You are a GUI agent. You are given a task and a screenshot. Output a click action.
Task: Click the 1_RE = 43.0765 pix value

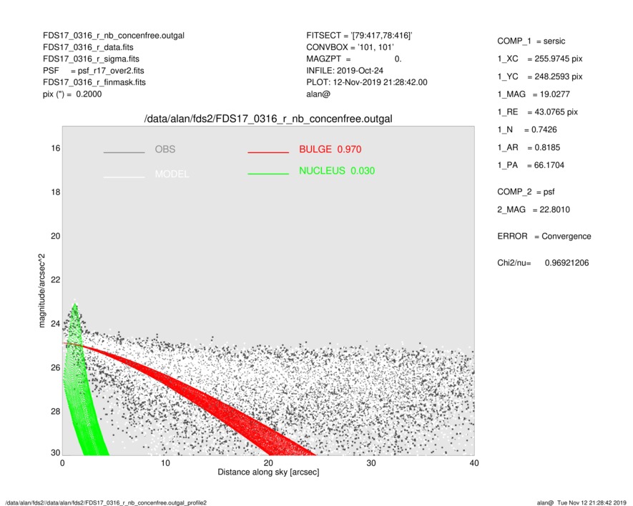click(x=537, y=112)
